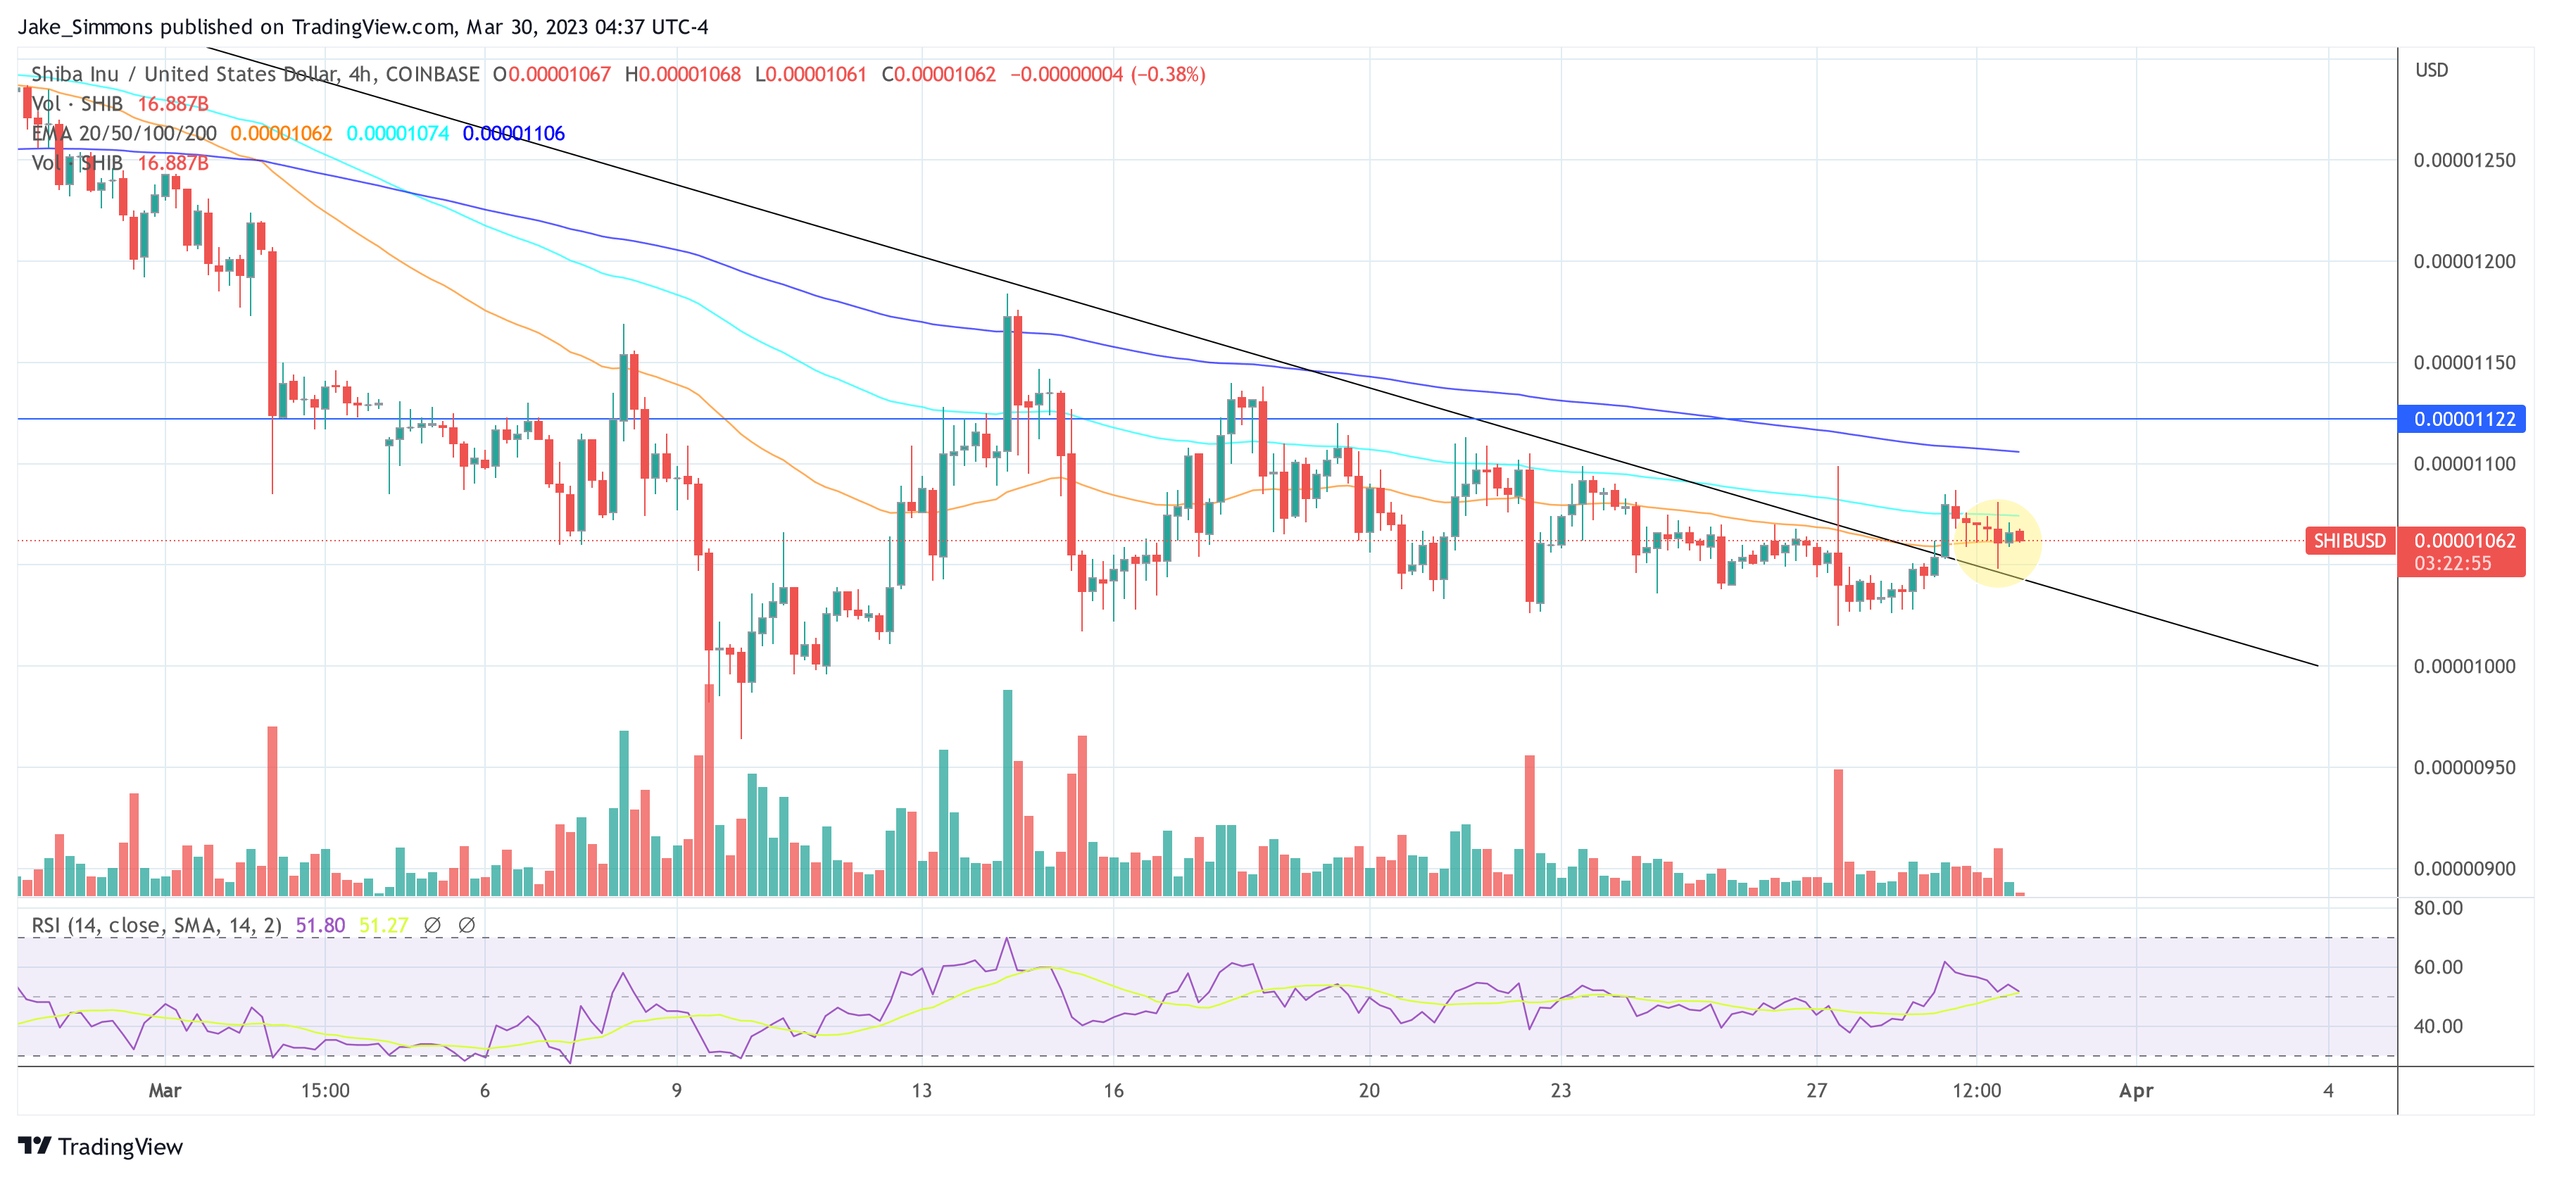The height and width of the screenshot is (1177, 2552).
Task: Click the close price value C0.00001062
Action: coord(938,75)
